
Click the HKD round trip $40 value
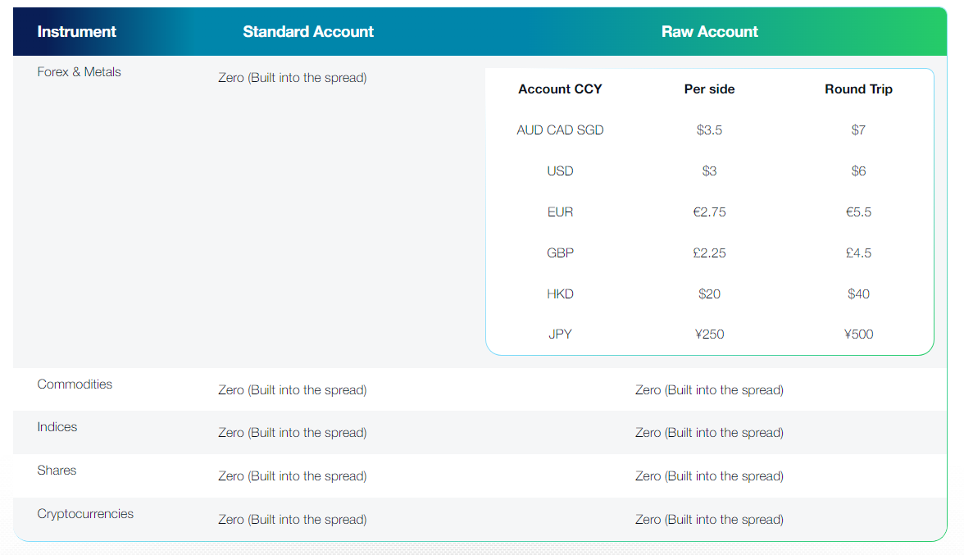click(x=858, y=294)
